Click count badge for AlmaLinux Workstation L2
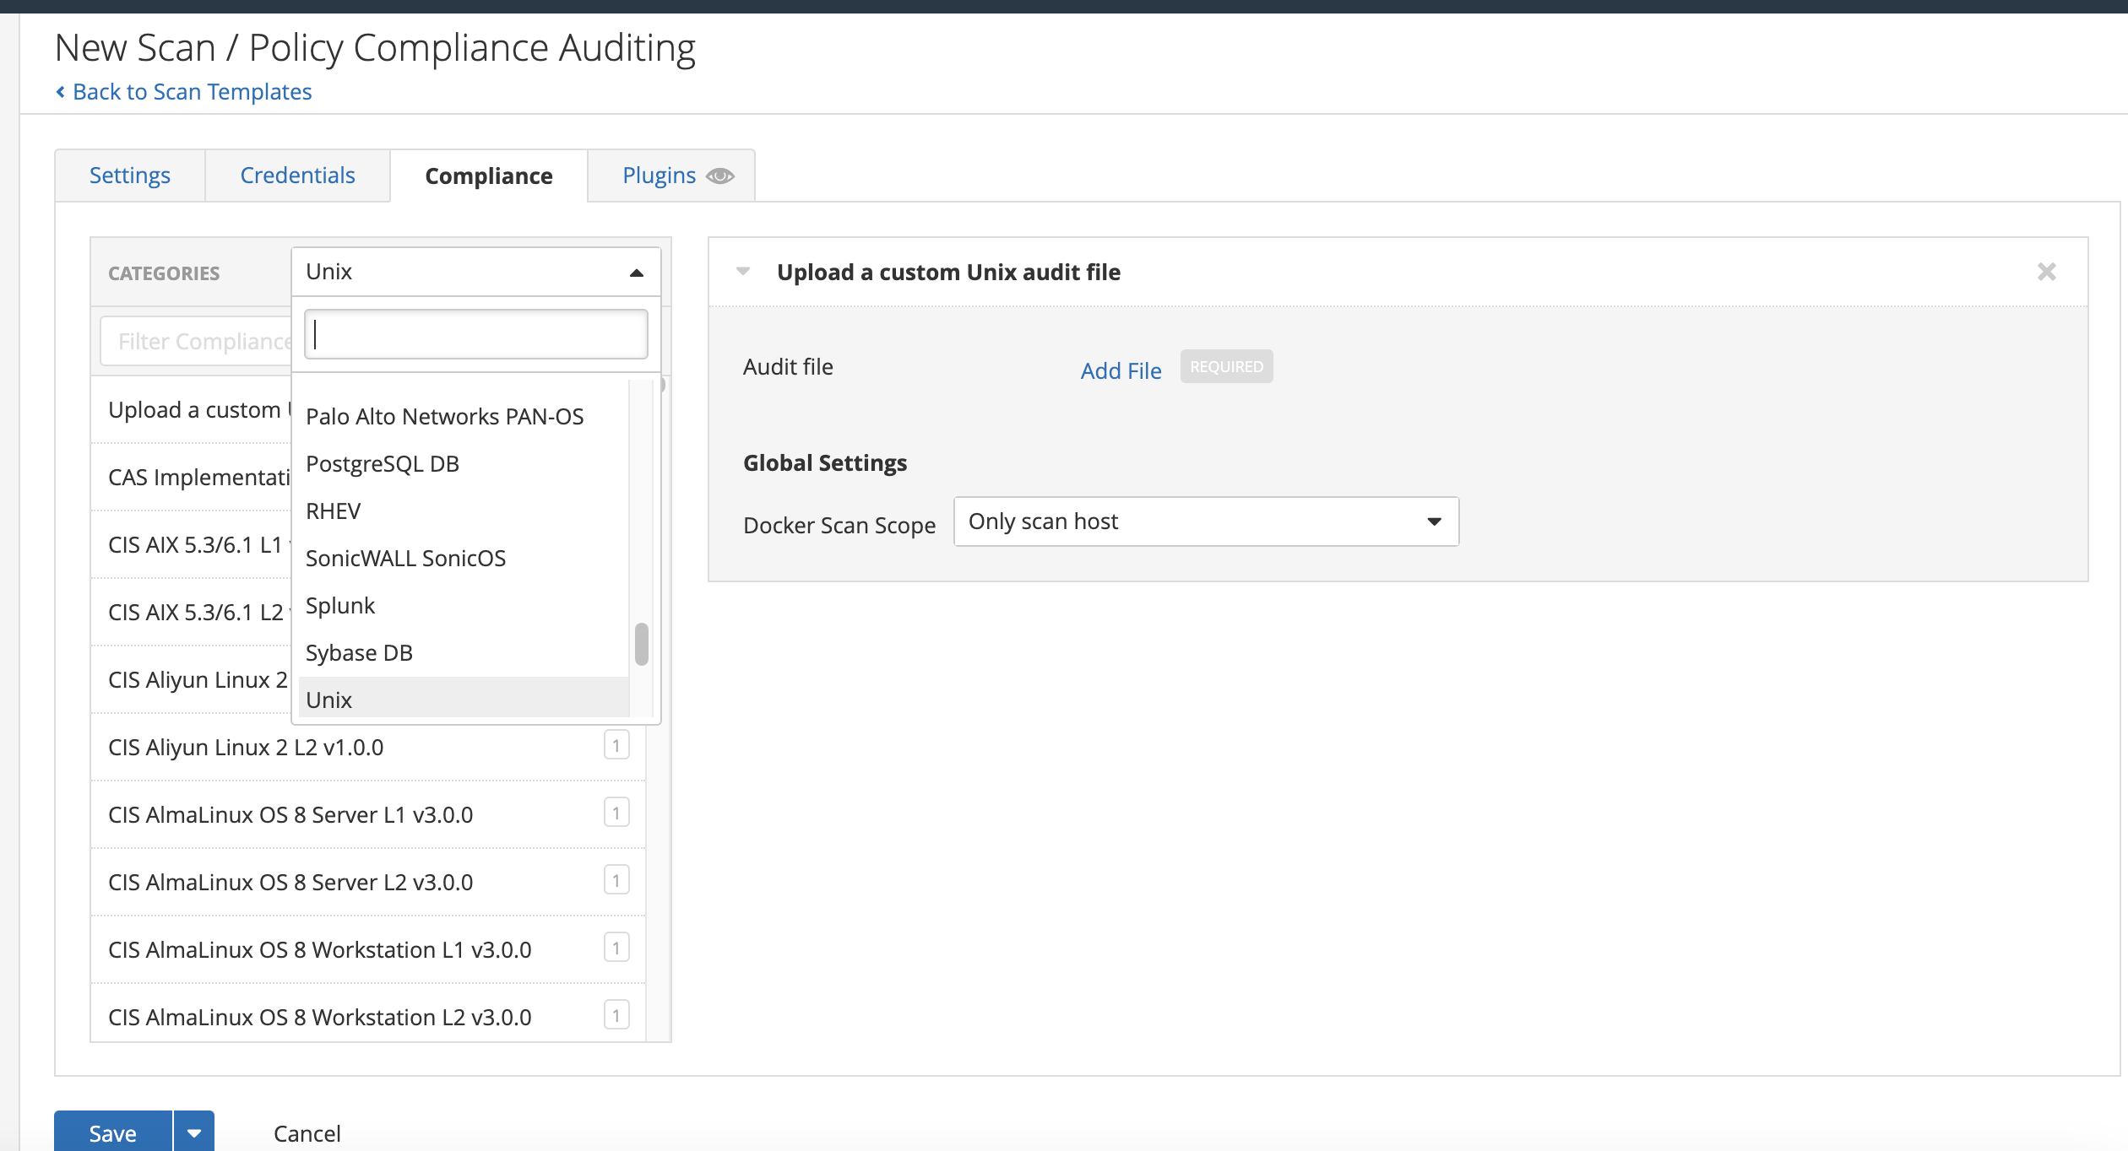The image size is (2128, 1151). [616, 1015]
